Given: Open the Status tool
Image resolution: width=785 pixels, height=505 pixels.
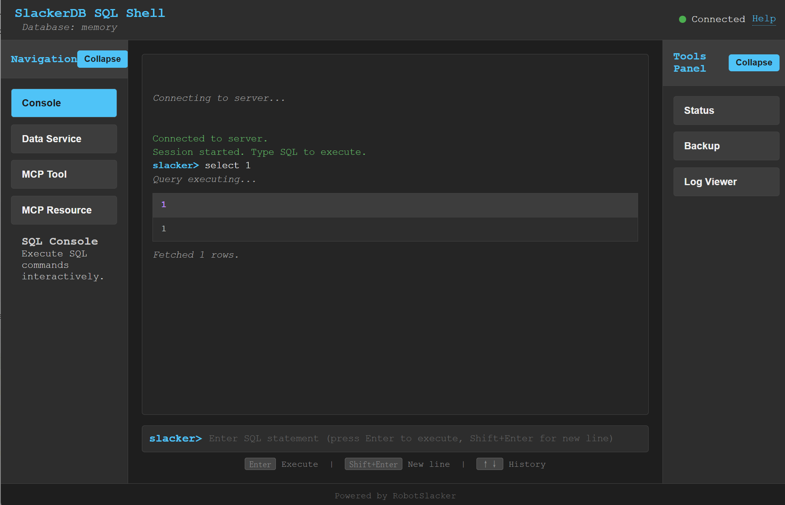Looking at the screenshot, I should (x=726, y=110).
